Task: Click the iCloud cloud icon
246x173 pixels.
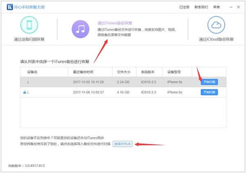Action: (216, 25)
